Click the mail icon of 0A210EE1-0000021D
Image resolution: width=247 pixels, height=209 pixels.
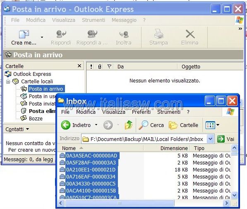point(62,169)
